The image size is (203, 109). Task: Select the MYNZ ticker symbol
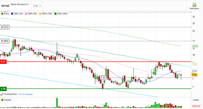pos(5,6)
